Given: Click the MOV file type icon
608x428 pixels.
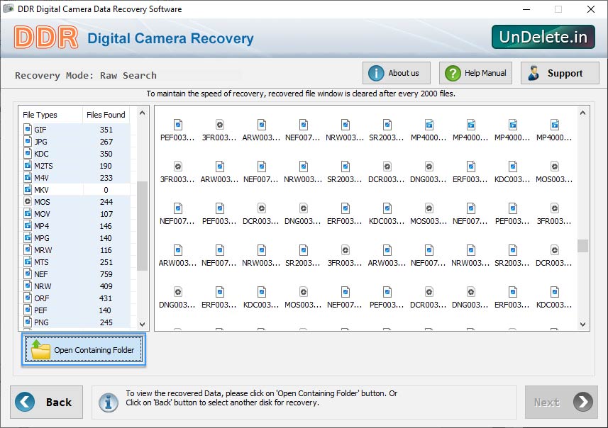Looking at the screenshot, I should click(x=28, y=213).
